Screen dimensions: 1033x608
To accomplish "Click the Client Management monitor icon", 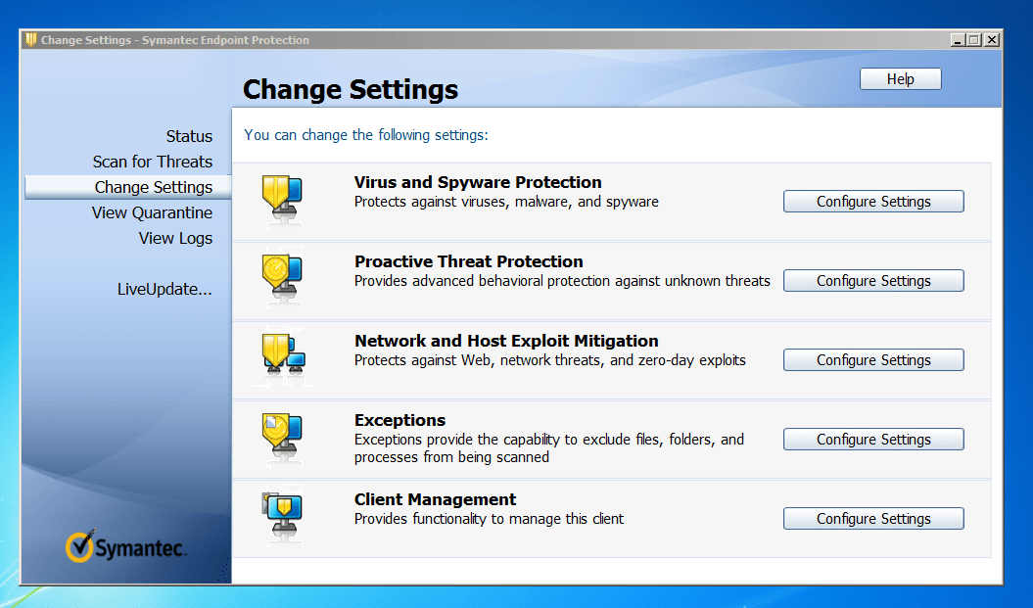I will tap(282, 514).
